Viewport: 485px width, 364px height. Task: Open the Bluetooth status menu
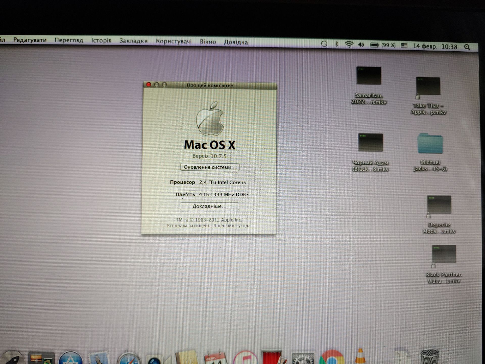pos(336,44)
